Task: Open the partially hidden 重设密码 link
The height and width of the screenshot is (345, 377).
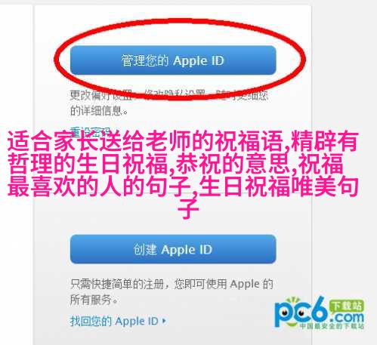Action: [90, 131]
